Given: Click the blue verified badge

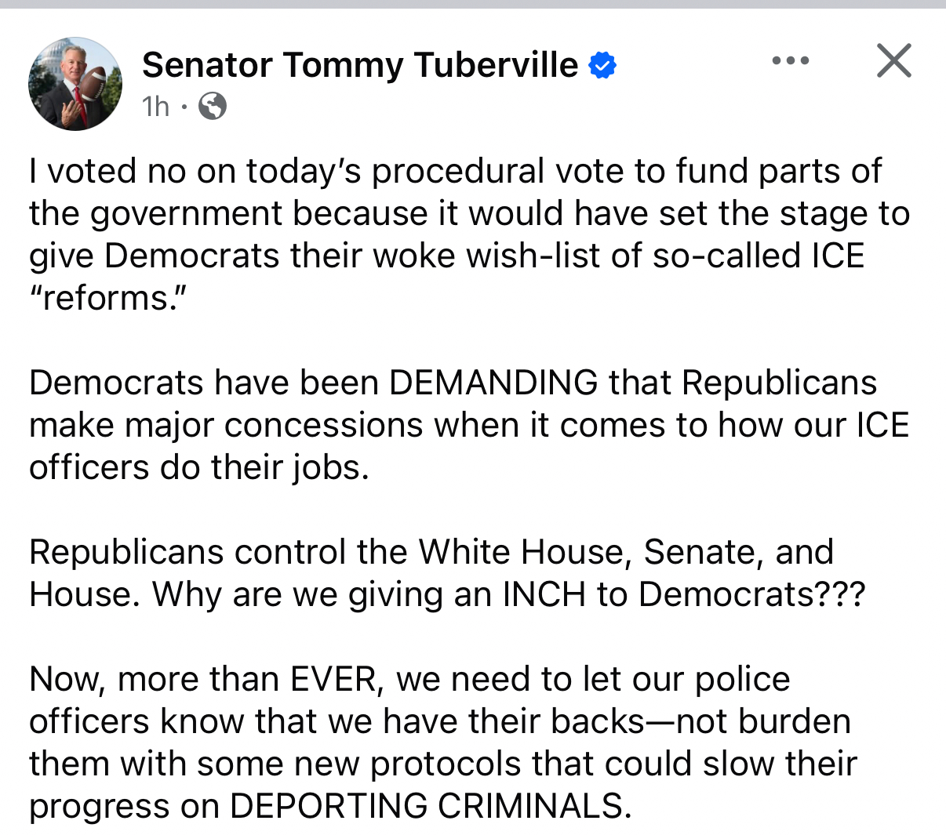Looking at the screenshot, I should click(x=602, y=66).
